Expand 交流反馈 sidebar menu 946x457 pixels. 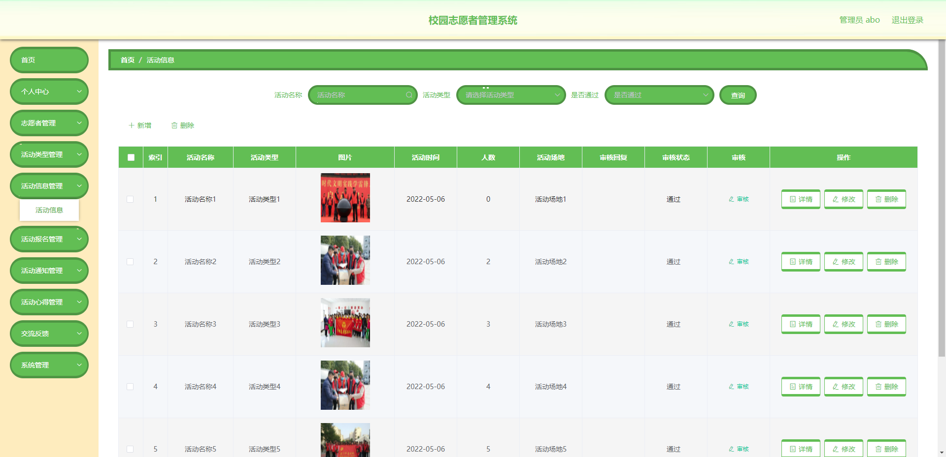click(x=49, y=334)
